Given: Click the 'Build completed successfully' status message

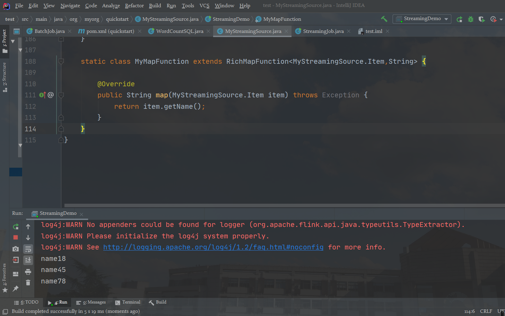Looking at the screenshot, I should 76,311.
